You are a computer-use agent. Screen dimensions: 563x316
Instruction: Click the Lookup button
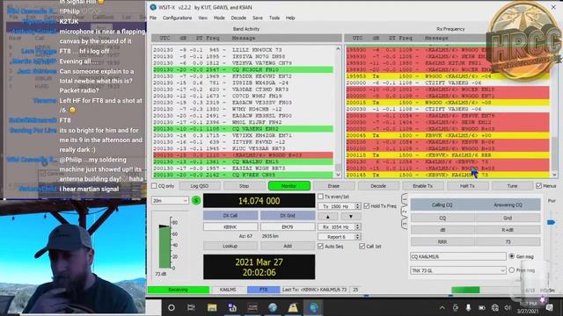click(230, 246)
